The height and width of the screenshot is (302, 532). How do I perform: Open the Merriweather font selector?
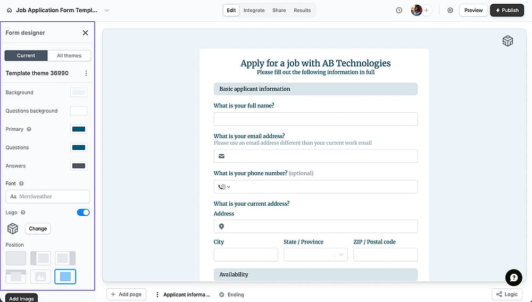tap(47, 197)
